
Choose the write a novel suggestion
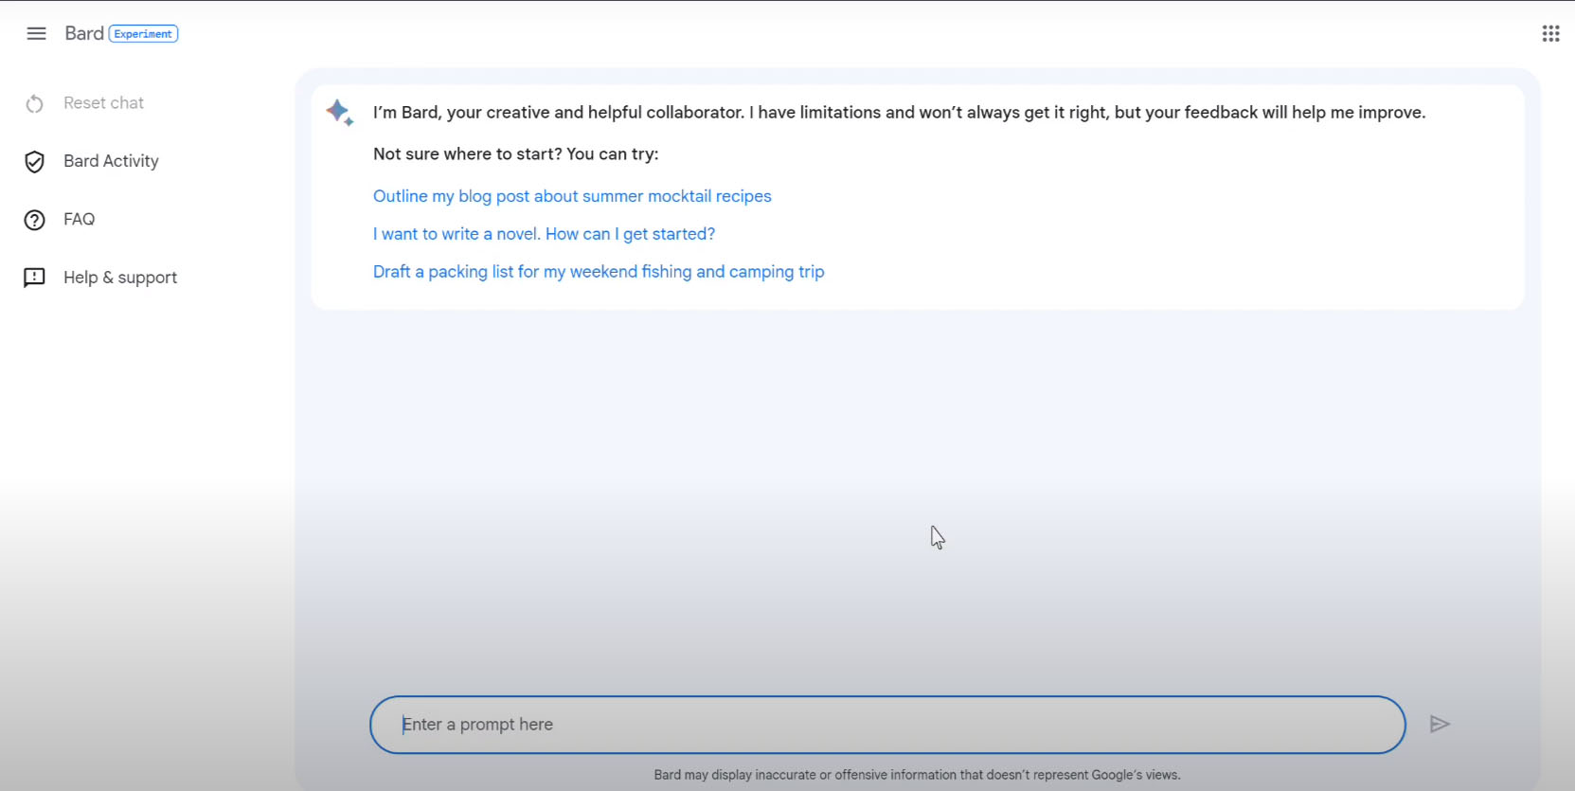[544, 234]
